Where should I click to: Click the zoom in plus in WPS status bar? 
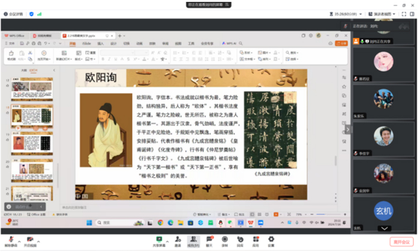click(345, 215)
